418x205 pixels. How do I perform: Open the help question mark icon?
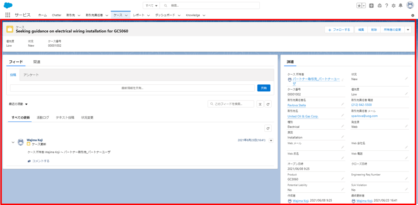coord(387,6)
